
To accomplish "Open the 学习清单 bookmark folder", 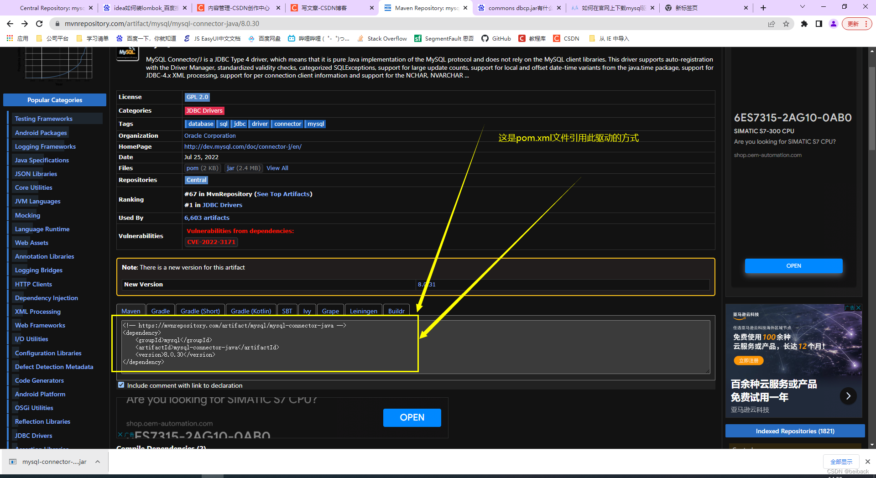I will [x=93, y=38].
